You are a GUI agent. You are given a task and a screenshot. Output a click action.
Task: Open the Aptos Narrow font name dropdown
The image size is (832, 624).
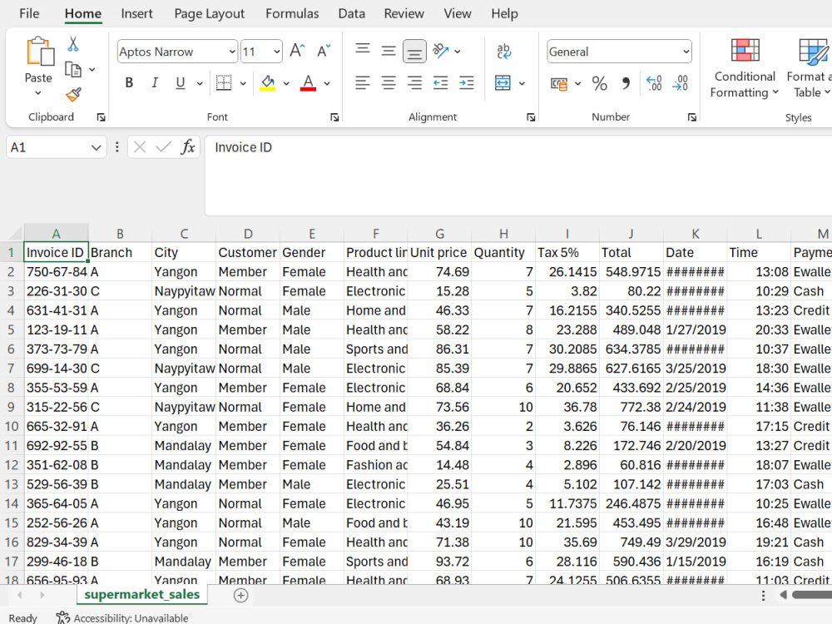coord(232,52)
